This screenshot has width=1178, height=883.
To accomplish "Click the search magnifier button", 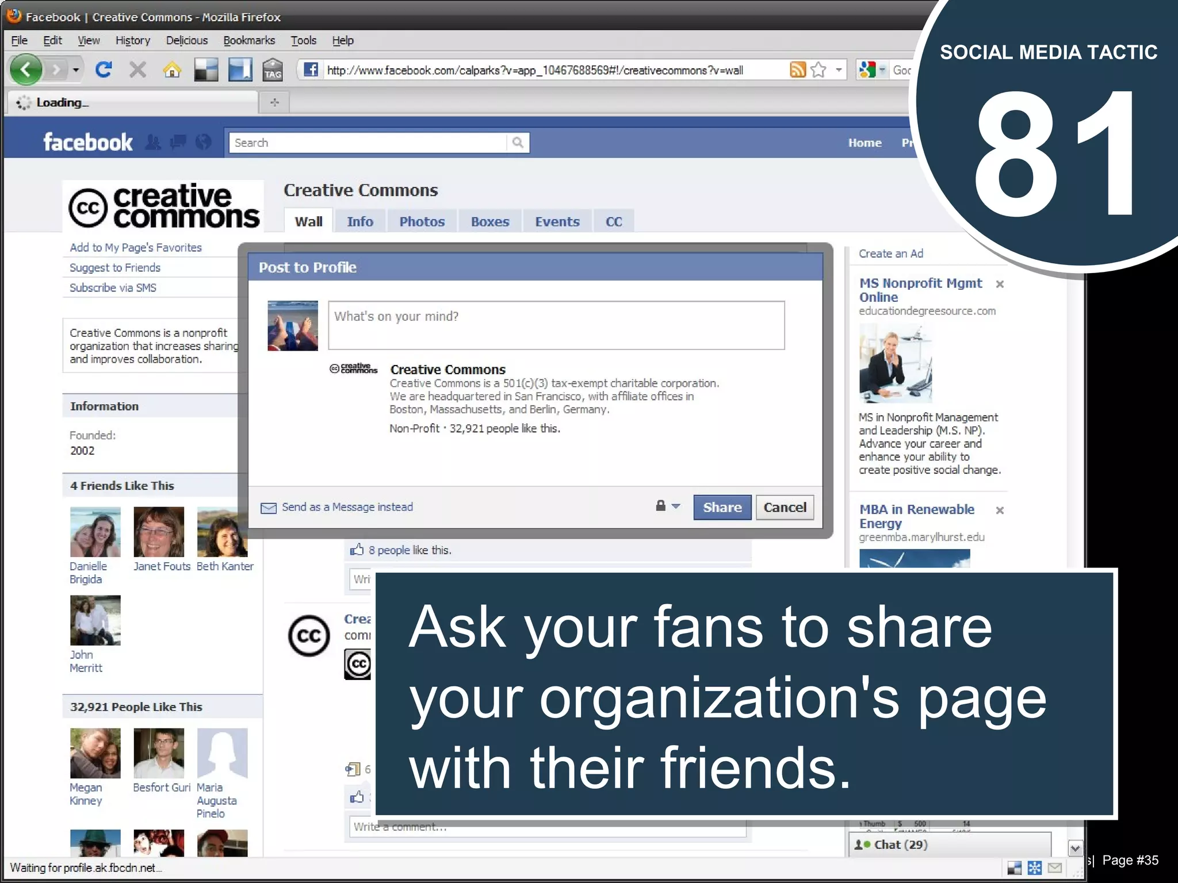I will pyautogui.click(x=518, y=143).
